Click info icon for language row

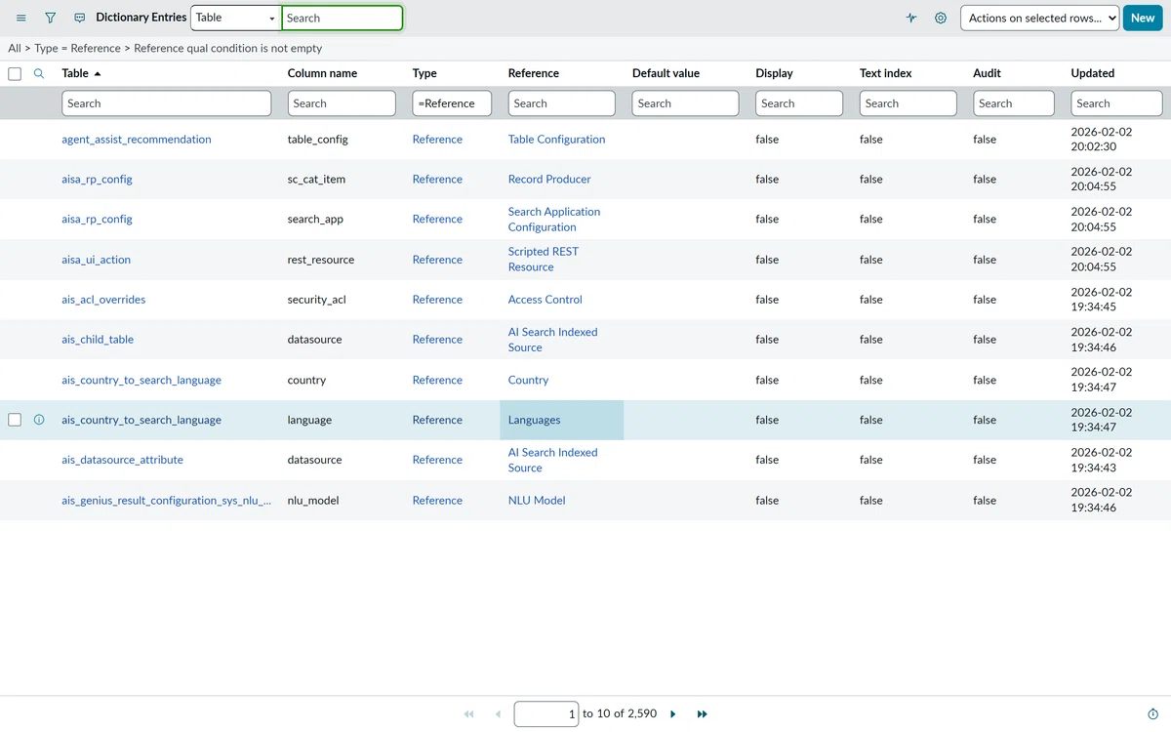[39, 420]
